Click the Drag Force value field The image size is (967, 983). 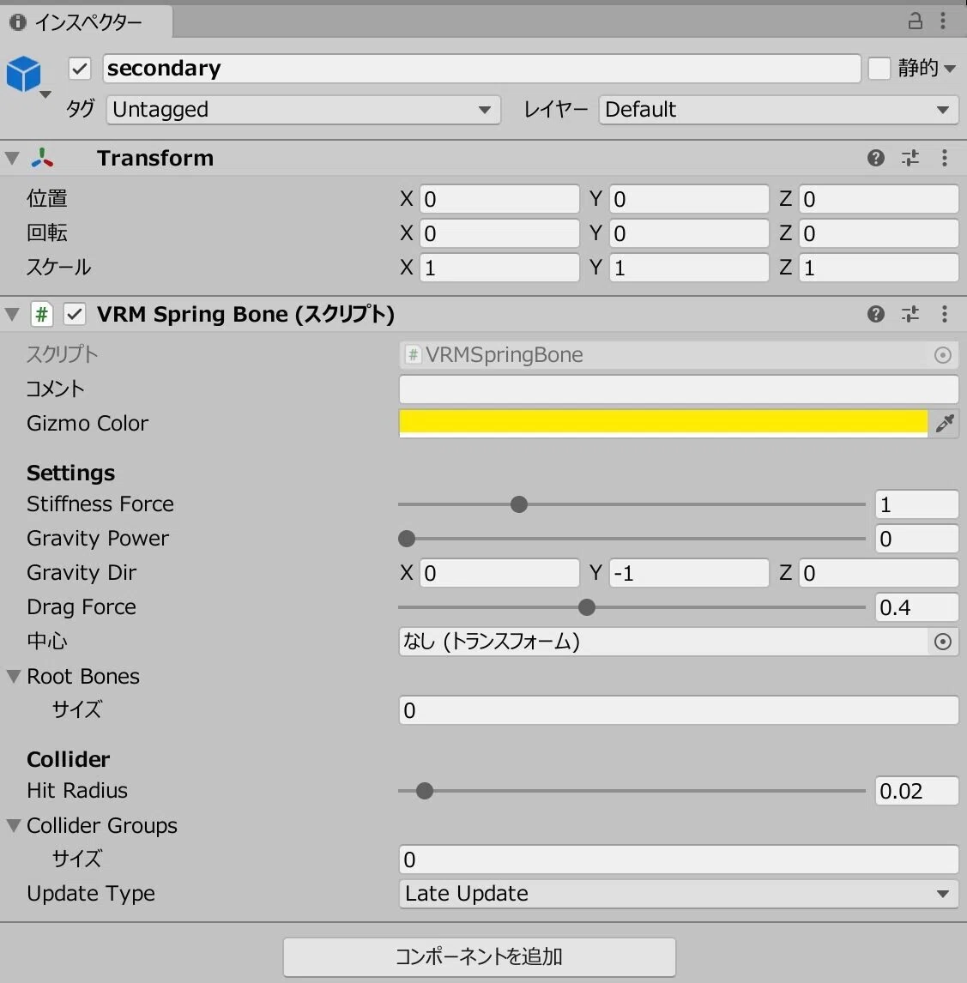point(917,607)
